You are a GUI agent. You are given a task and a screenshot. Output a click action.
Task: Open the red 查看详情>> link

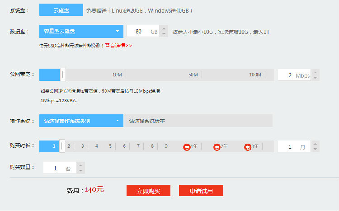click(118, 45)
